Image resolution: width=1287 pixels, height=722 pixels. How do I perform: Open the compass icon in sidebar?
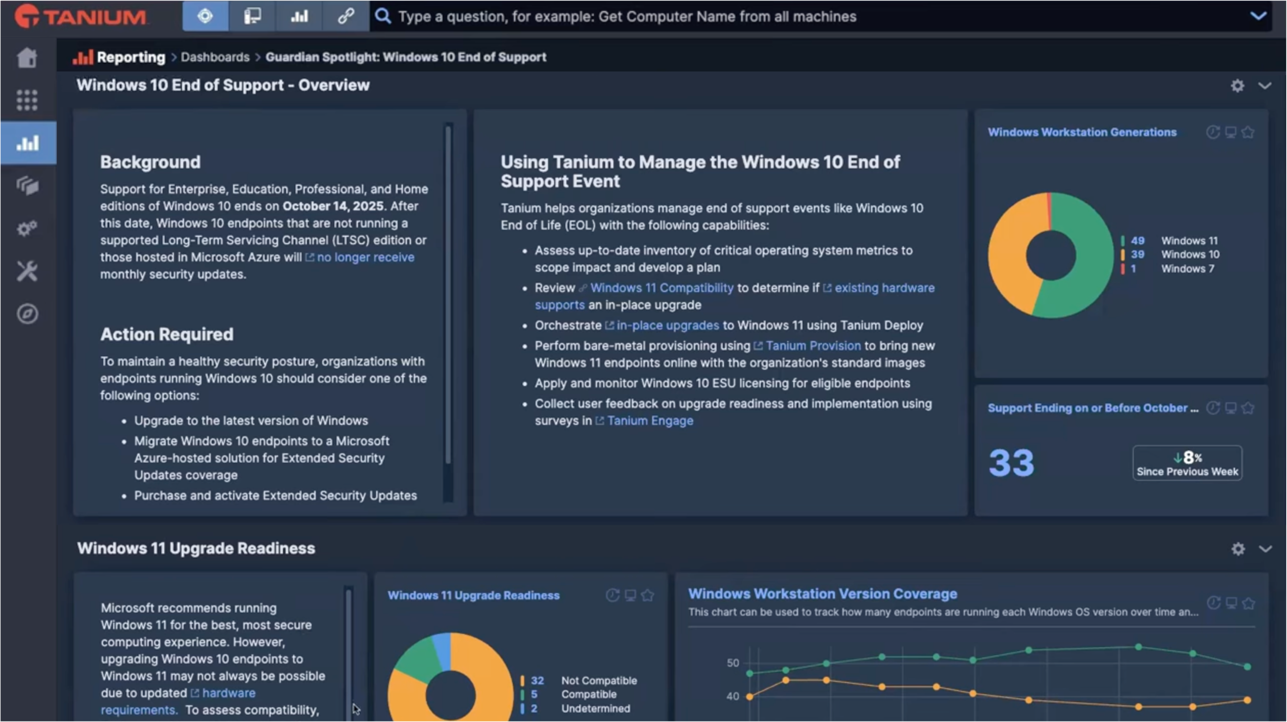pos(27,314)
